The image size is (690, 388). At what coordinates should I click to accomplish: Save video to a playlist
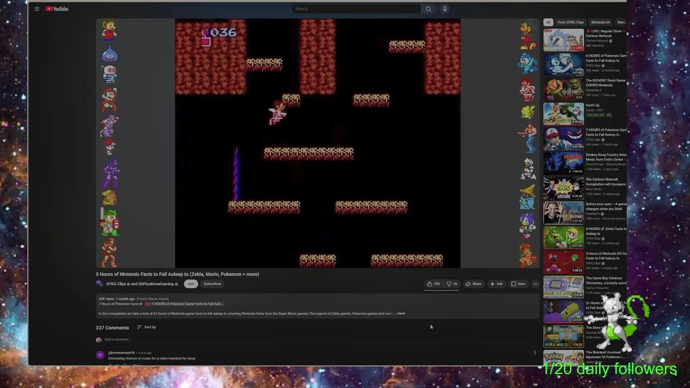tap(518, 284)
